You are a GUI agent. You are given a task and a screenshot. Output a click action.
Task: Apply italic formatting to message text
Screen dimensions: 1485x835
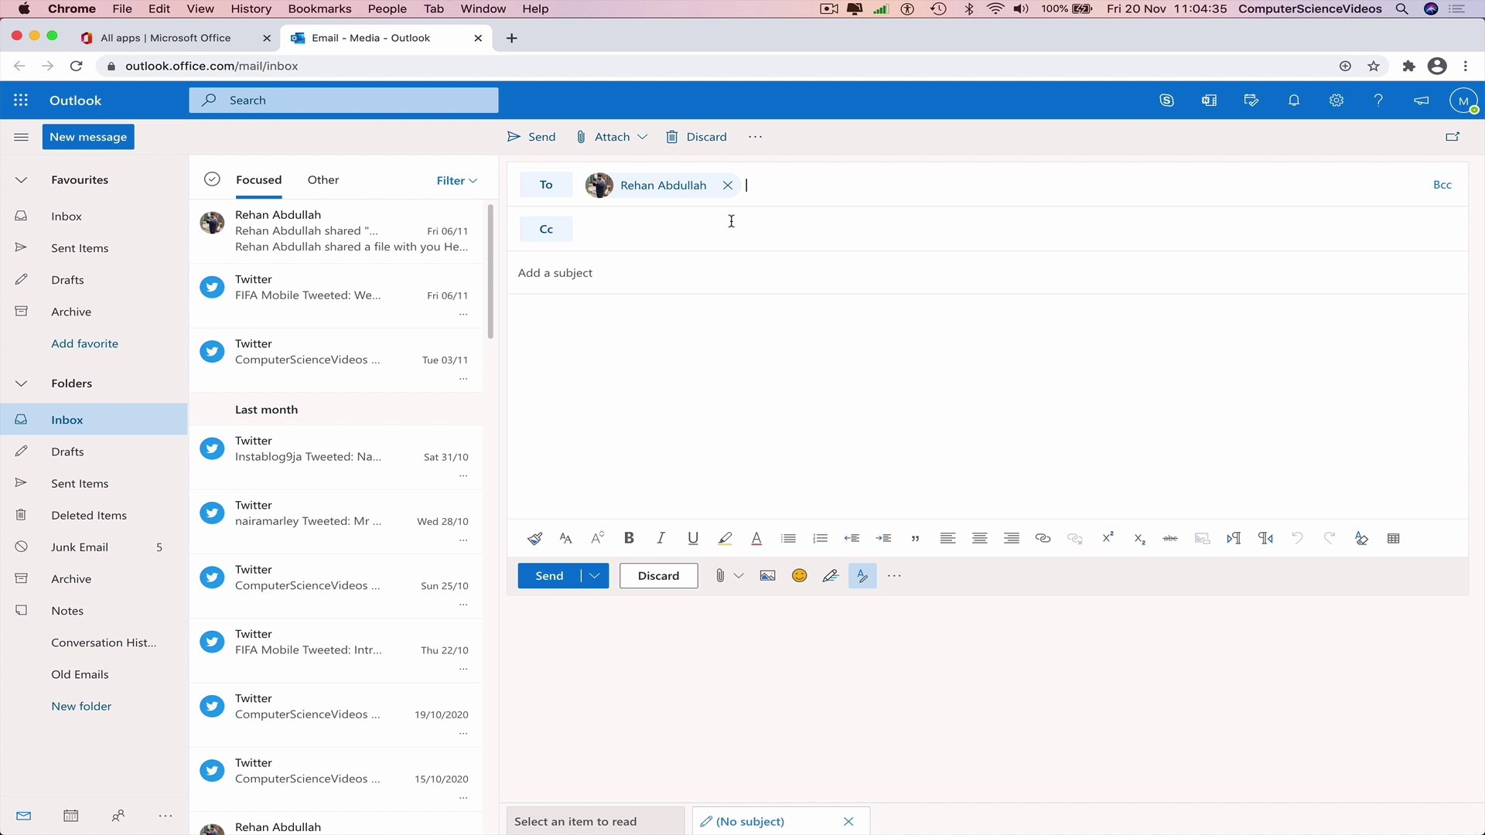[x=661, y=538]
